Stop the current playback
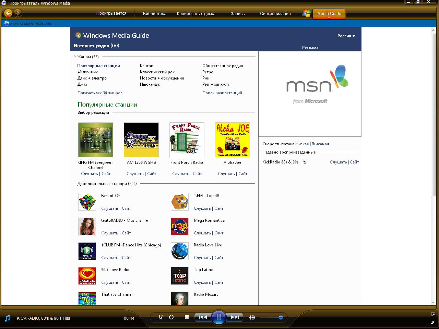 [187, 317]
